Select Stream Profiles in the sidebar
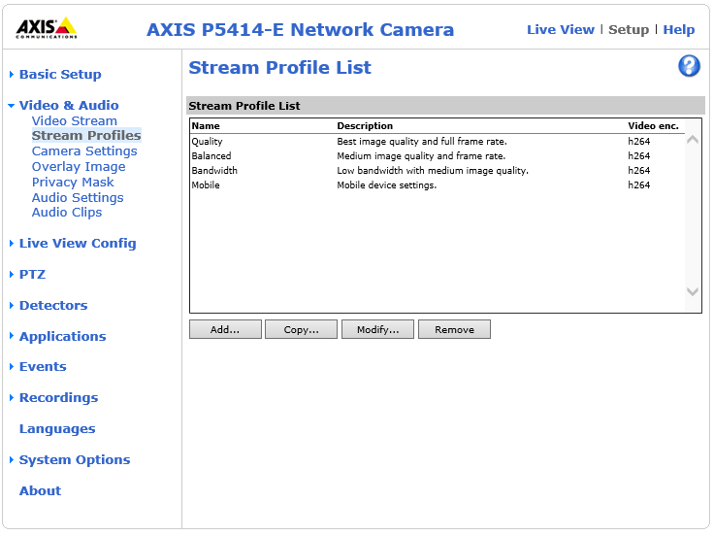 [86, 135]
